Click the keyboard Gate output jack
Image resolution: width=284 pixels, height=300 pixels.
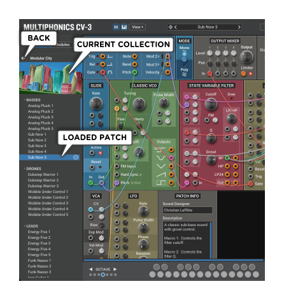tap(103, 73)
